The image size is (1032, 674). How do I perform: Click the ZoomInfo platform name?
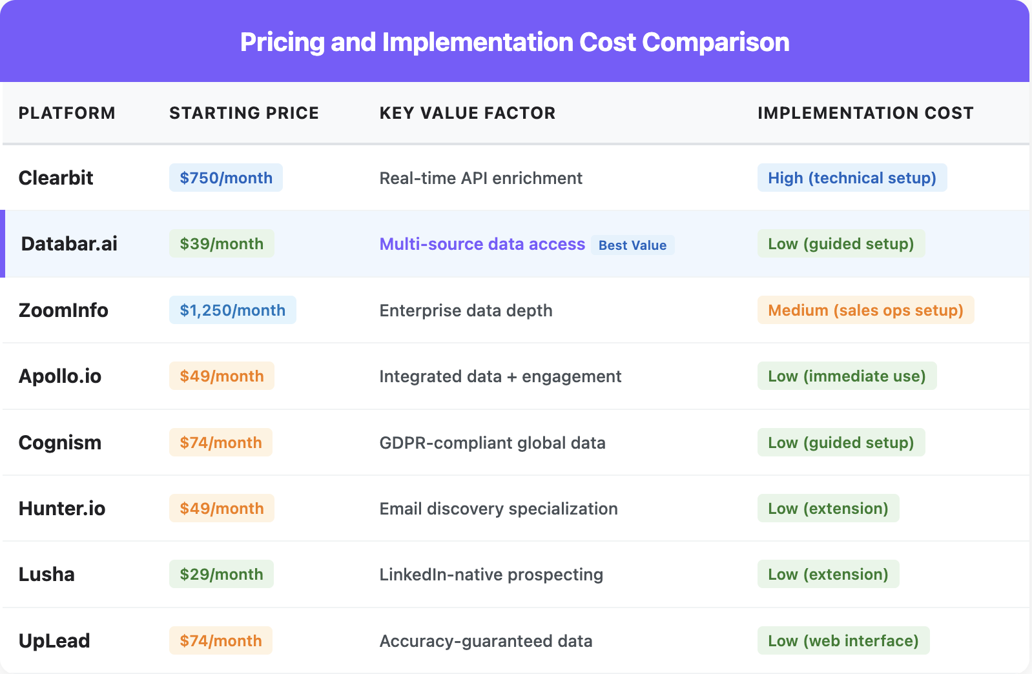[63, 310]
